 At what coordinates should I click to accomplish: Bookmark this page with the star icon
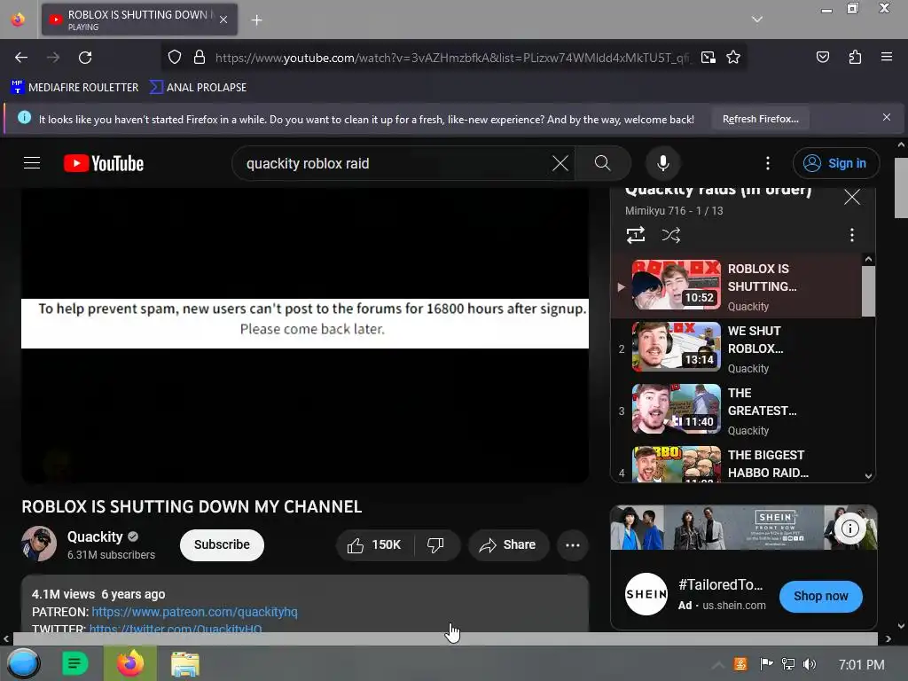coord(733,57)
